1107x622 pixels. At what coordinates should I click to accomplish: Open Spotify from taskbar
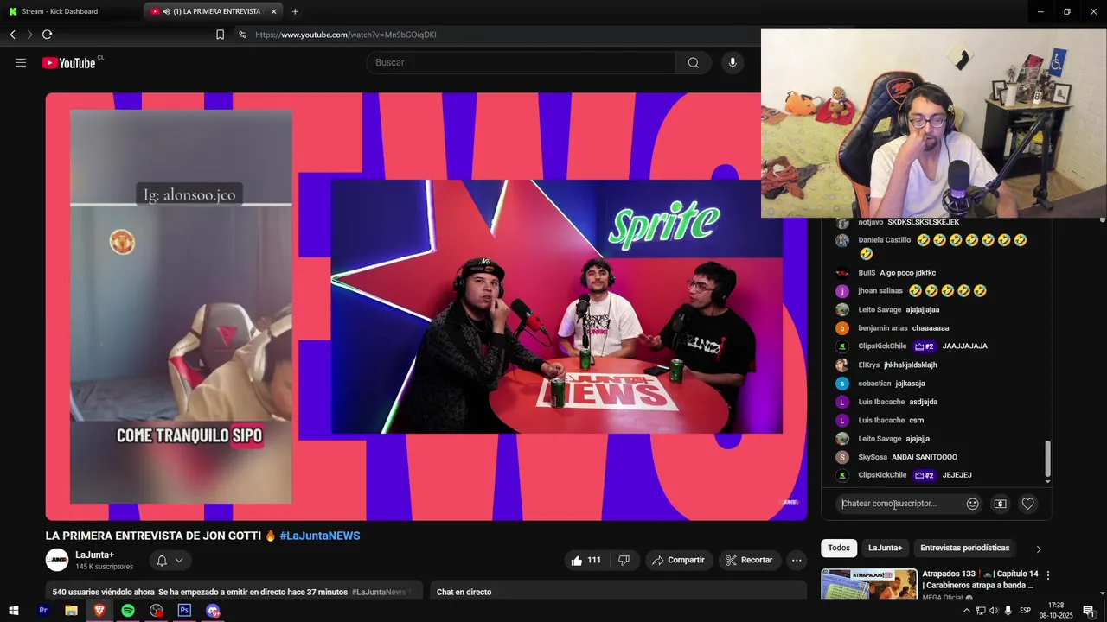[128, 611]
